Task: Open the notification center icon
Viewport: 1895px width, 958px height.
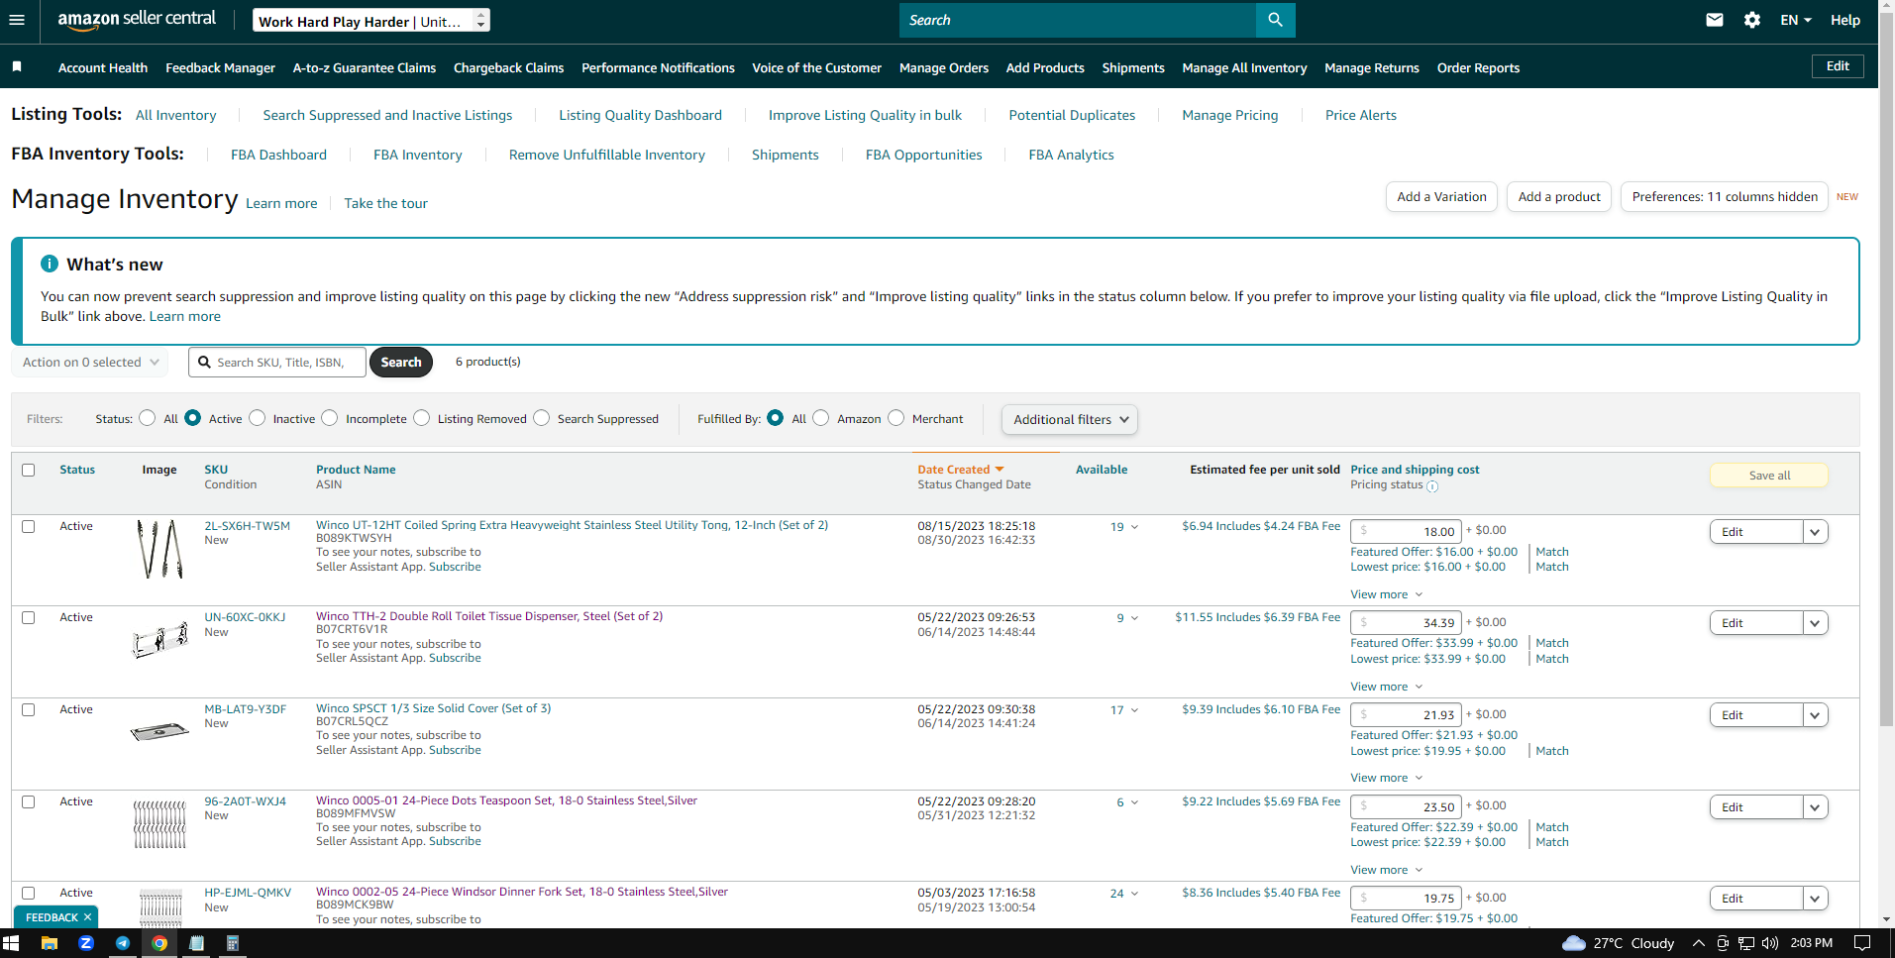Action: tap(1862, 943)
